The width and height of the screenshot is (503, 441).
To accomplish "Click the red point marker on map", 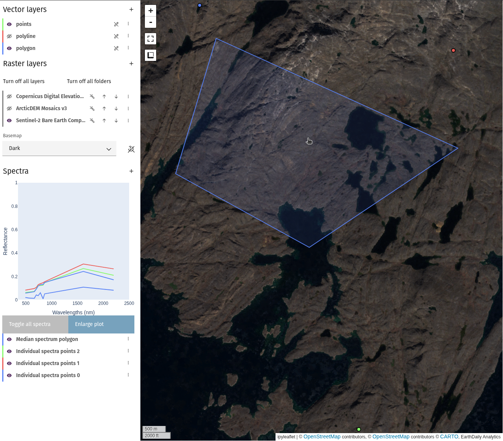I will (x=453, y=50).
